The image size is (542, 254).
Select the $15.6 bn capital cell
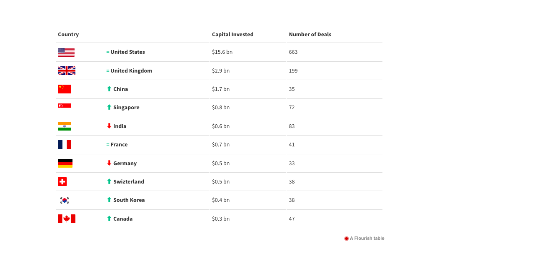click(222, 52)
